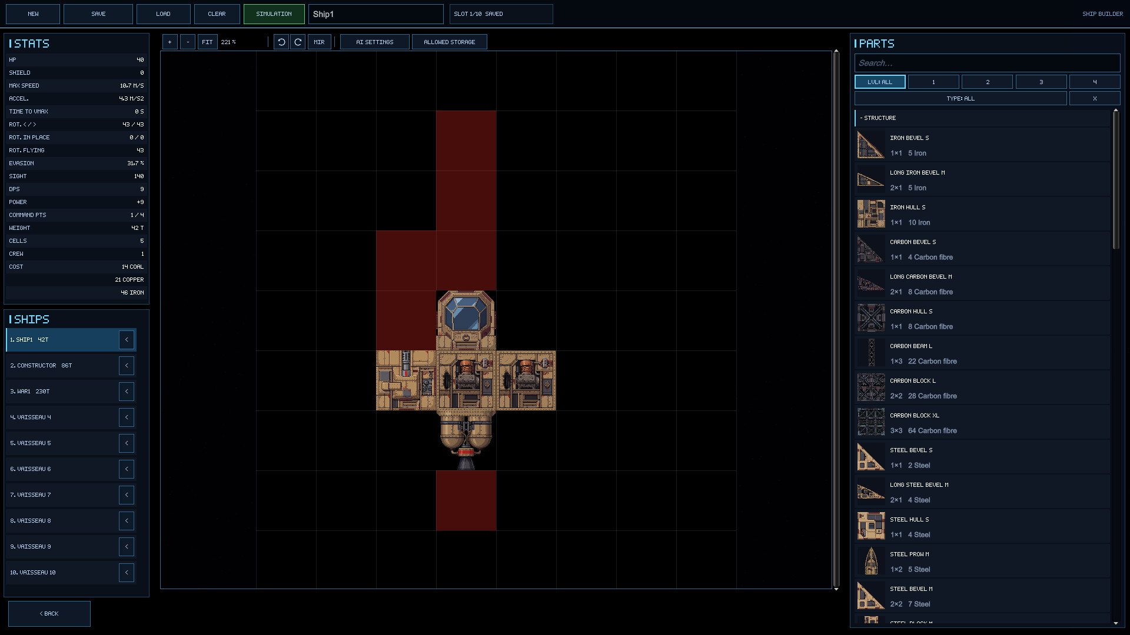Select the Long Carbon Bevel M part icon
Viewport: 1130px width, 635px height.
(x=871, y=283)
